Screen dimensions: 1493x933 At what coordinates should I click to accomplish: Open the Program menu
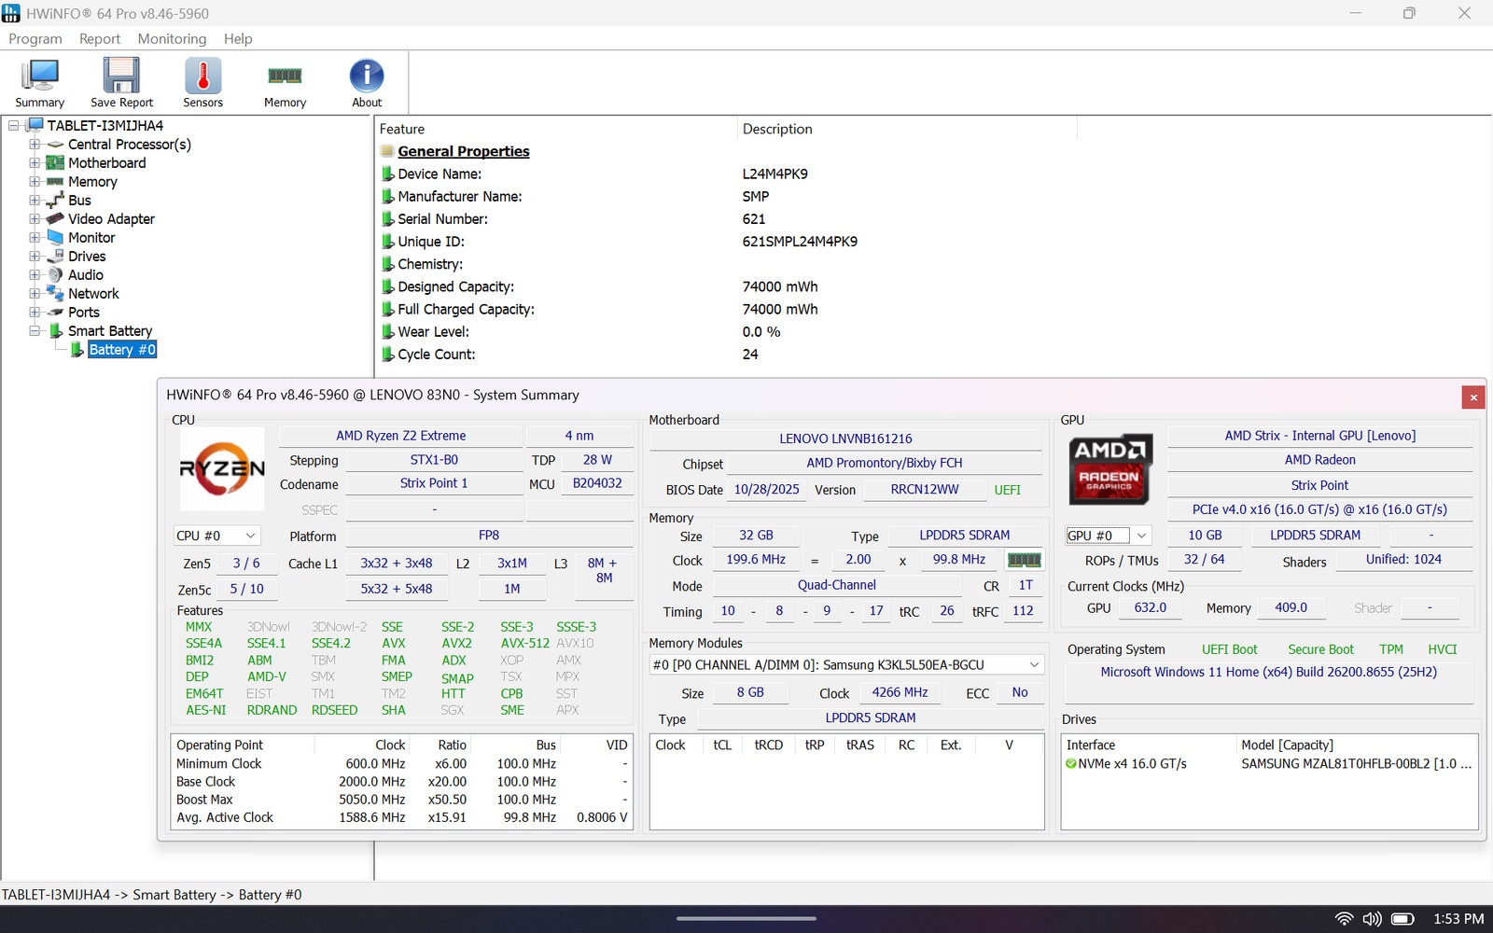35,38
